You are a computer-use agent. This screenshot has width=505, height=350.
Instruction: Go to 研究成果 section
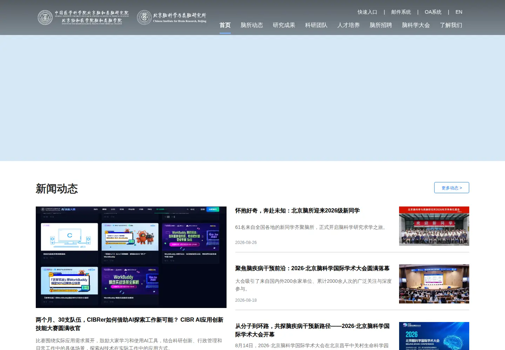284,25
